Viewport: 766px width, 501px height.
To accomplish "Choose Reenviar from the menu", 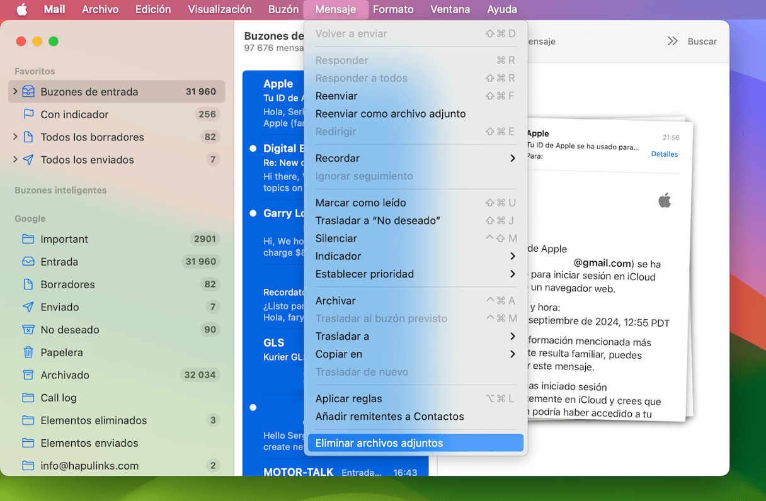I will point(416,96).
